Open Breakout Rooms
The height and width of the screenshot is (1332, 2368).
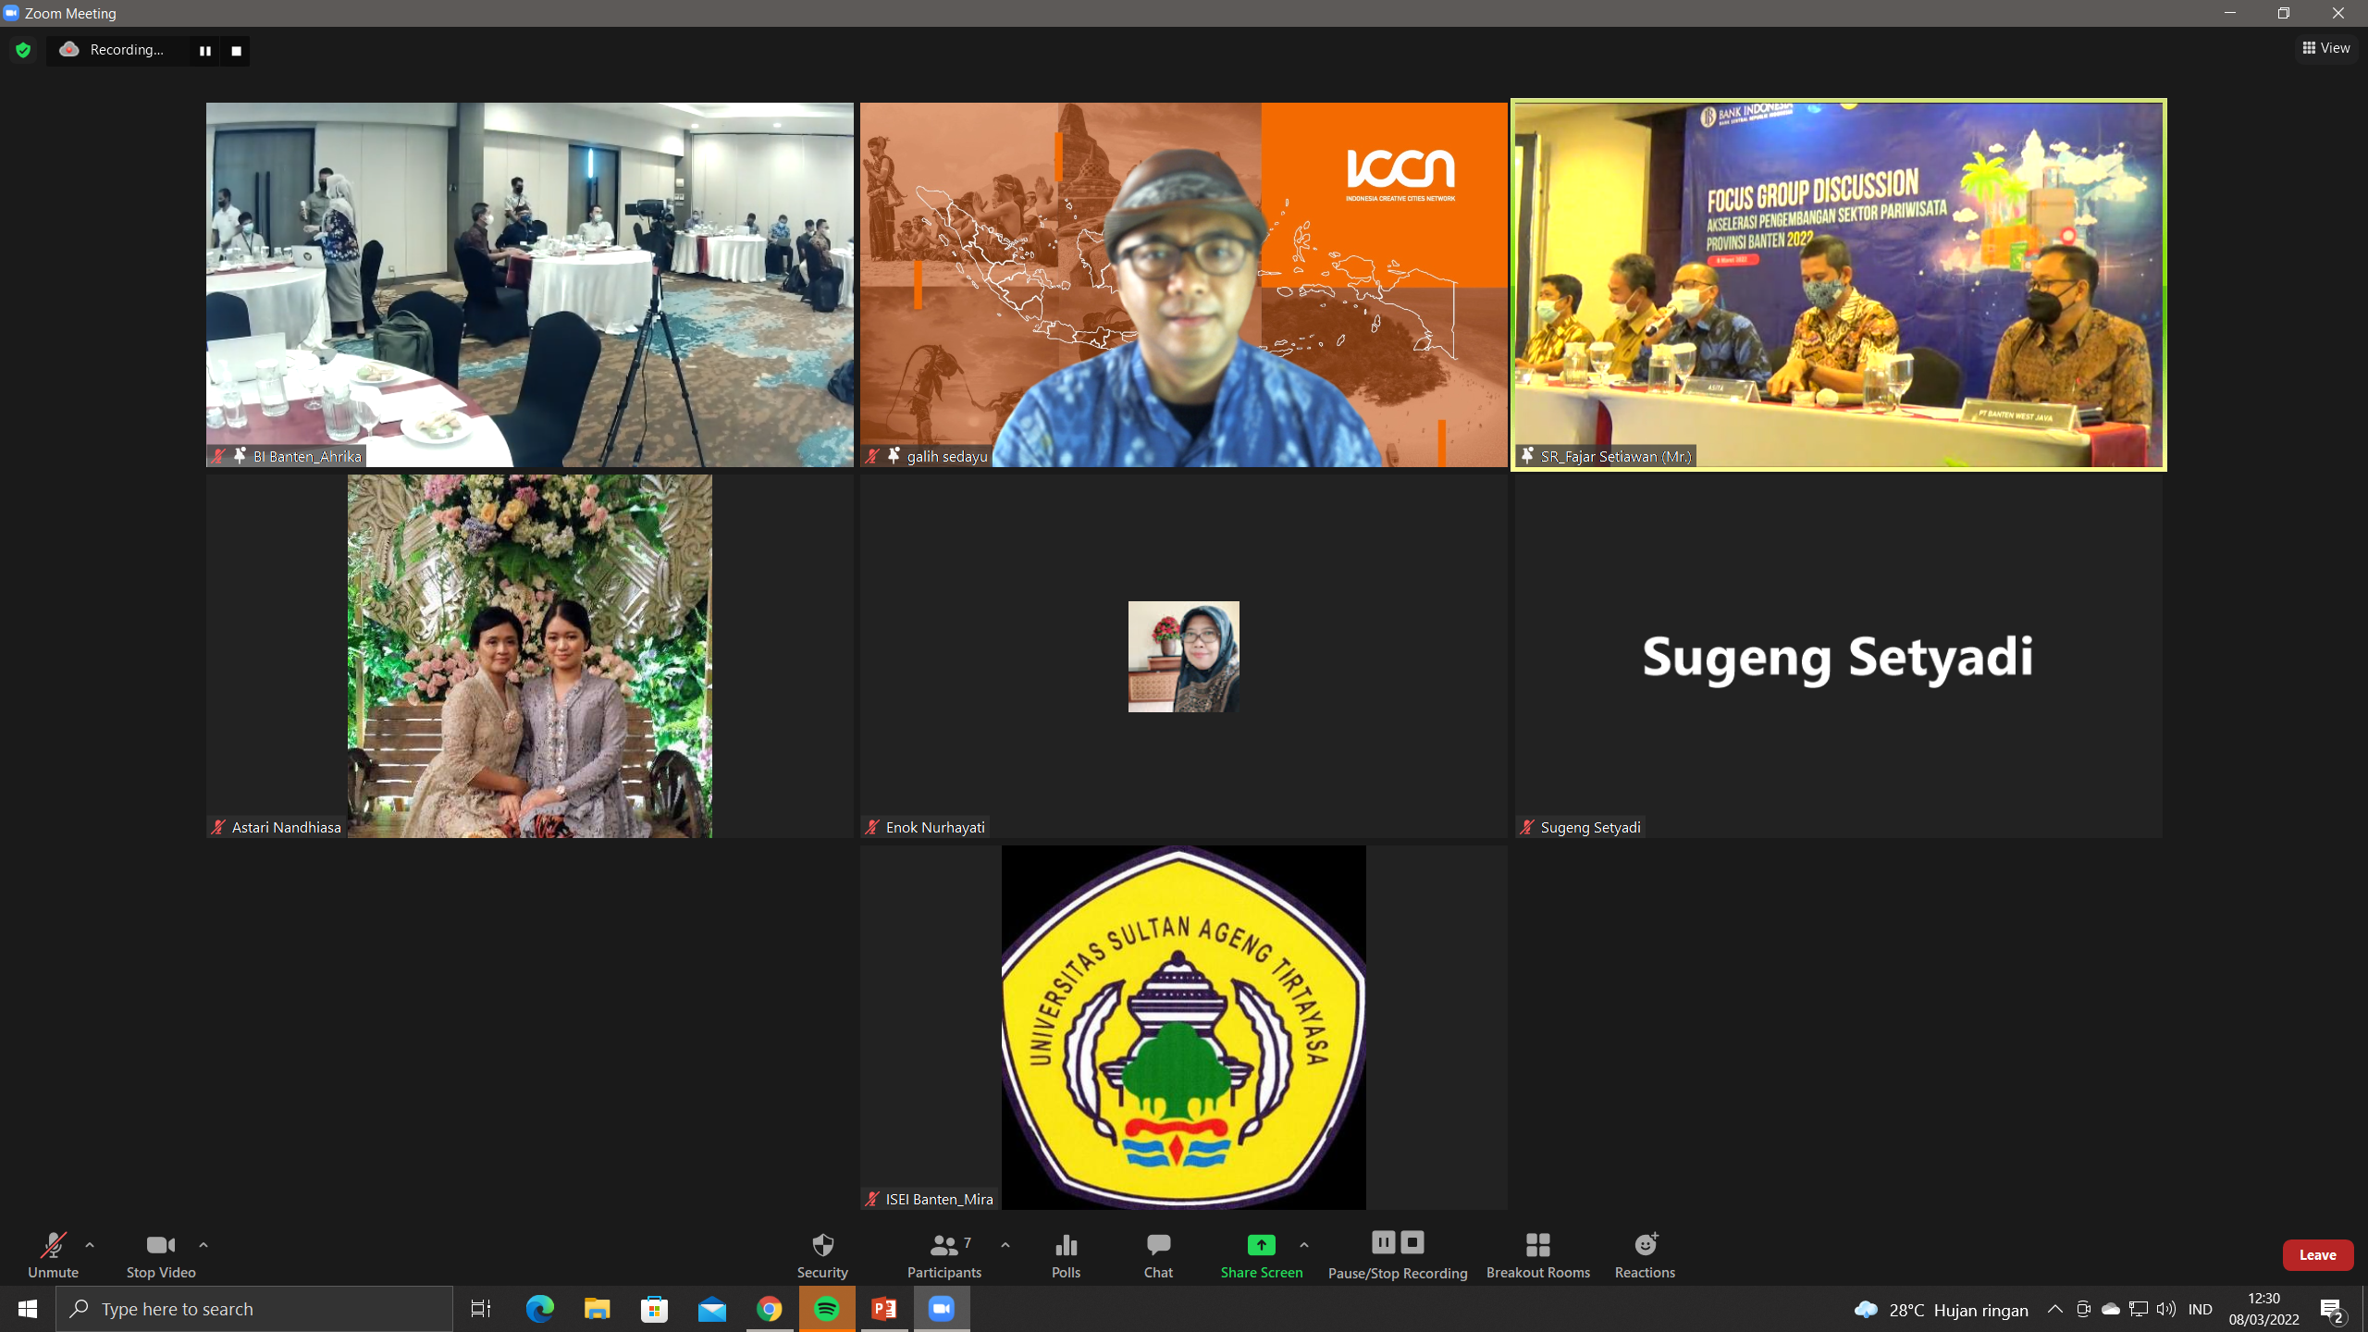1537,1254
